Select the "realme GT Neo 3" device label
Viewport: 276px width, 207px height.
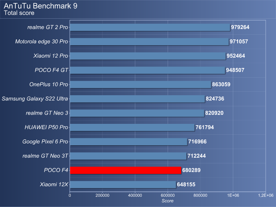(47, 113)
